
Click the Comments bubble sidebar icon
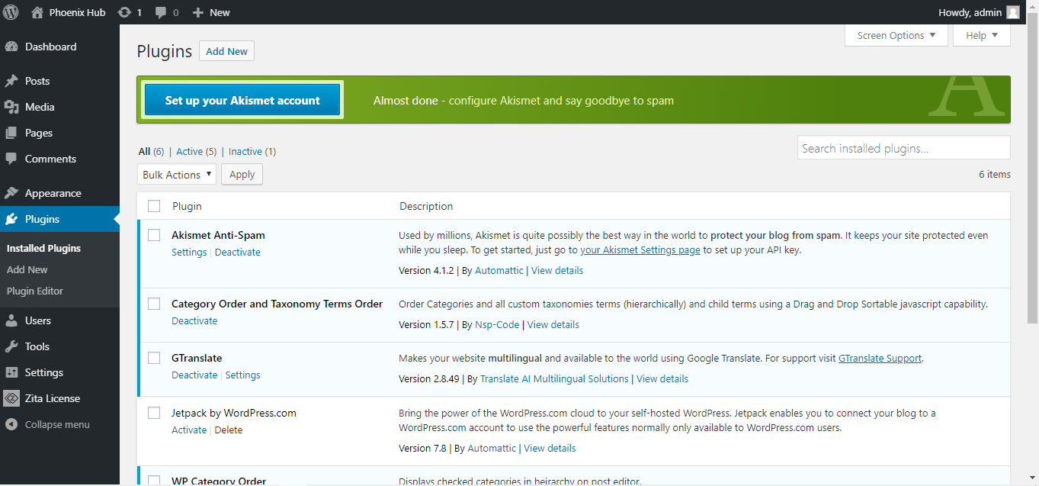click(x=11, y=159)
